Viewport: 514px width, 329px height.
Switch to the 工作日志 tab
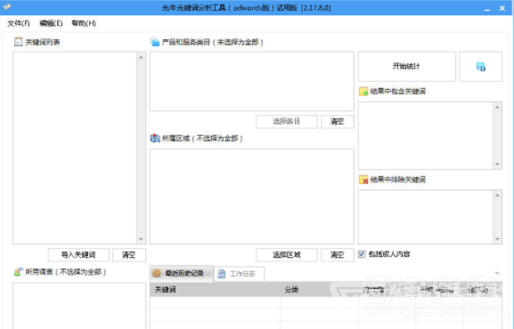point(239,274)
